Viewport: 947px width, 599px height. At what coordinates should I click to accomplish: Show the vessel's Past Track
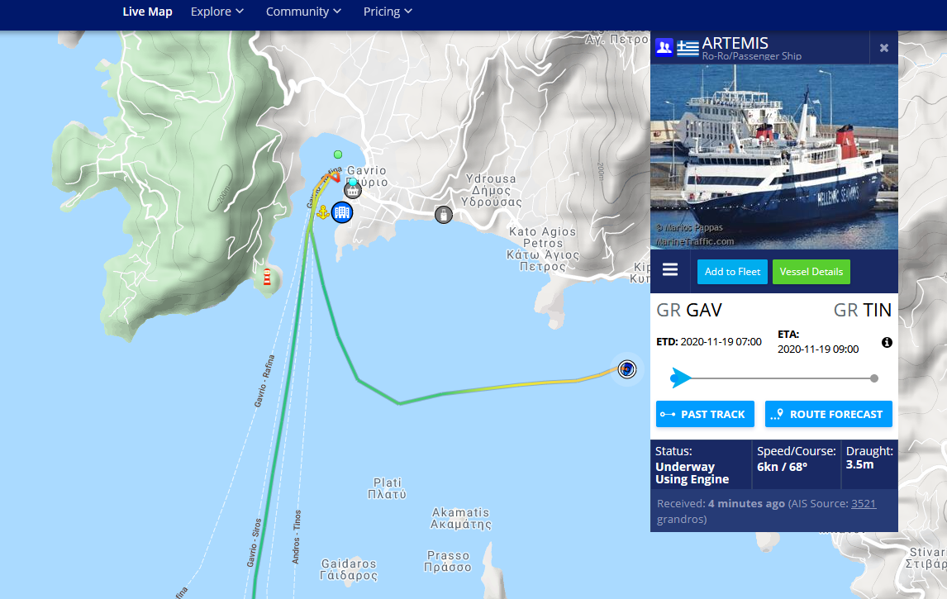click(x=705, y=414)
